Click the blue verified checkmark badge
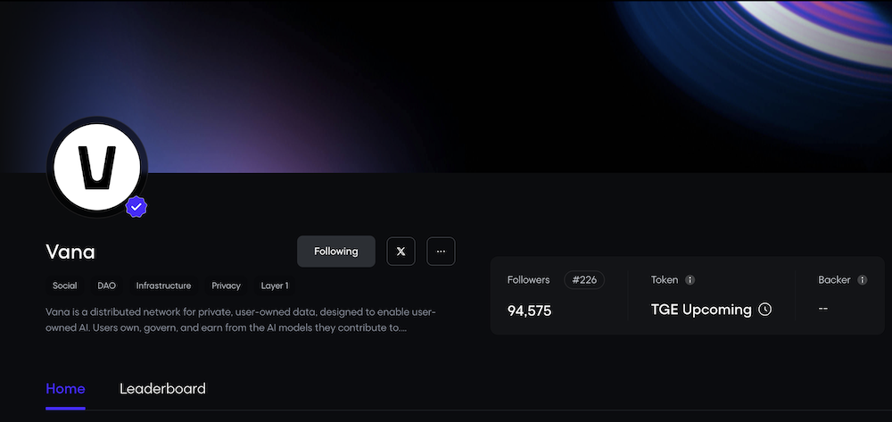Viewport: 892px width, 422px height. 136,207
